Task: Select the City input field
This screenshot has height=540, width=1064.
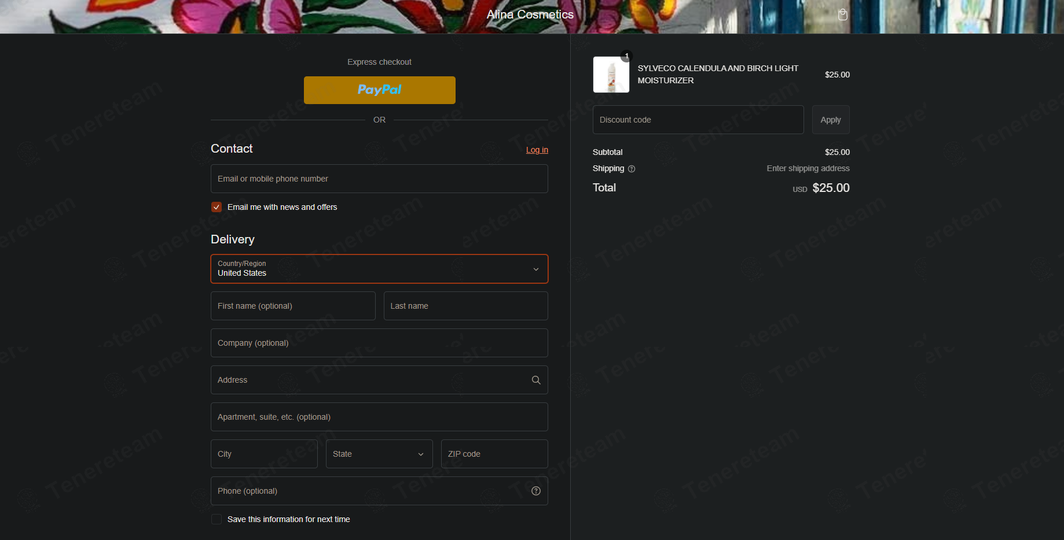Action: 264,454
